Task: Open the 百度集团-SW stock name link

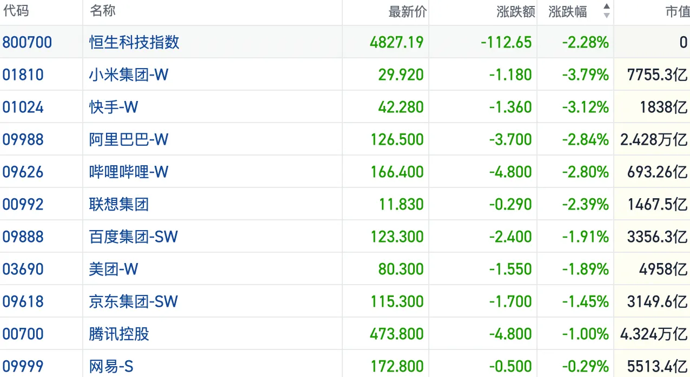Action: [134, 237]
